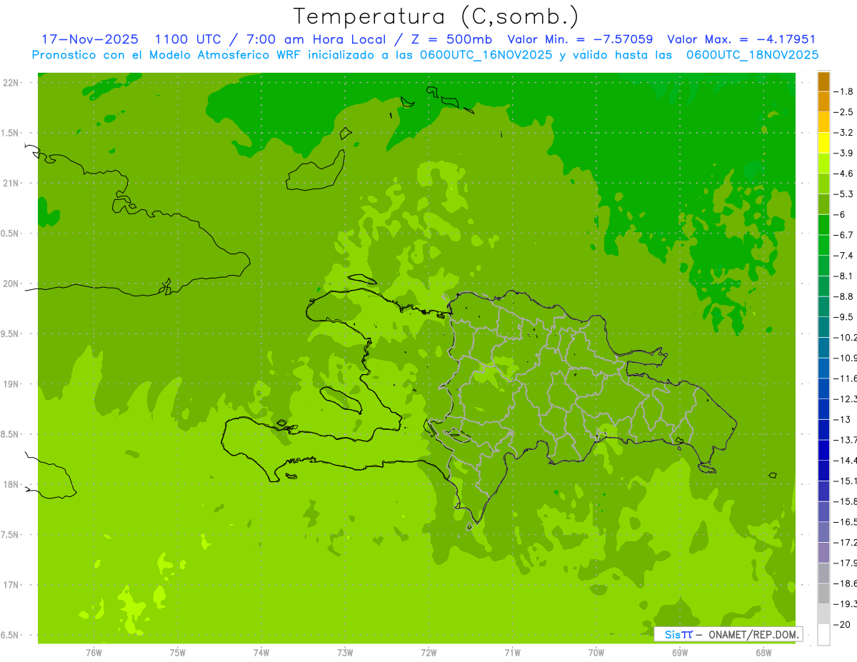Click the '69W' longitude label

pos(680,653)
